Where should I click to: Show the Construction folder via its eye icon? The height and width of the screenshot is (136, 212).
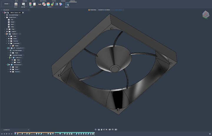[9, 43]
